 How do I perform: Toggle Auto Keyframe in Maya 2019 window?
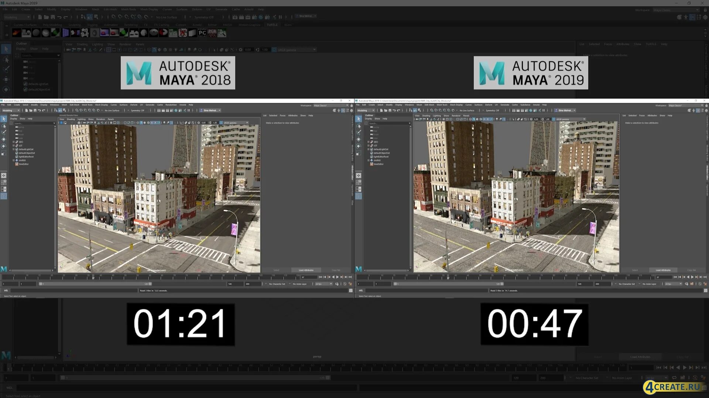pos(700,284)
